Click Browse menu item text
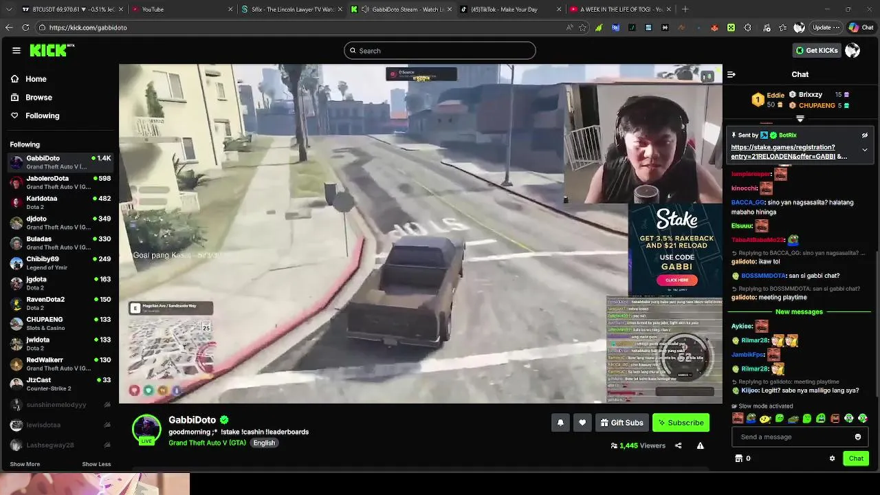 [38, 97]
